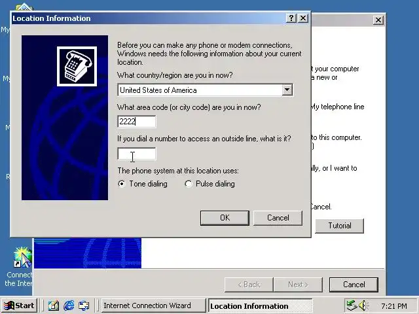Image resolution: width=419 pixels, height=314 pixels.
Task: Switch to Internet Connection Wizard taskbar button
Action: click(153, 305)
